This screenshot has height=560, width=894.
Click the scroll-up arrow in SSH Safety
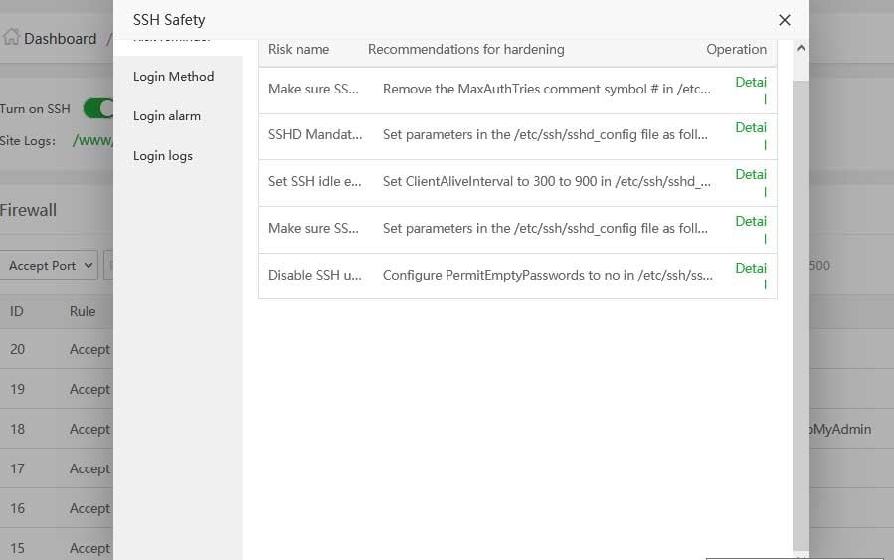click(x=801, y=48)
